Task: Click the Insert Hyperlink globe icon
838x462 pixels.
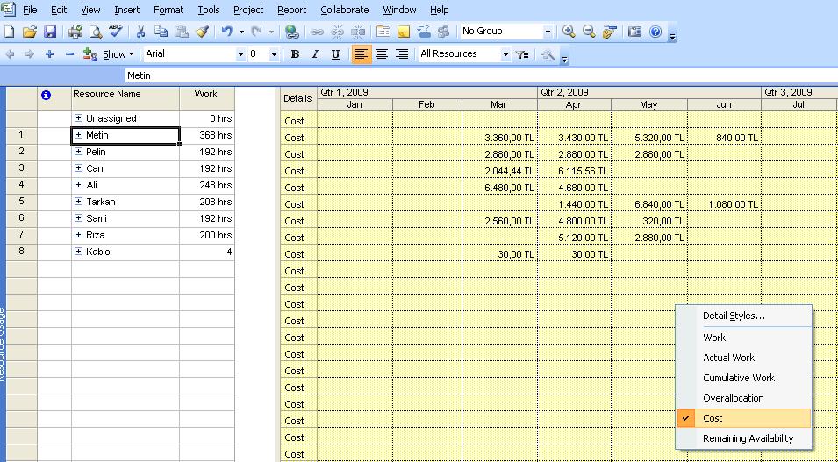Action: click(291, 32)
